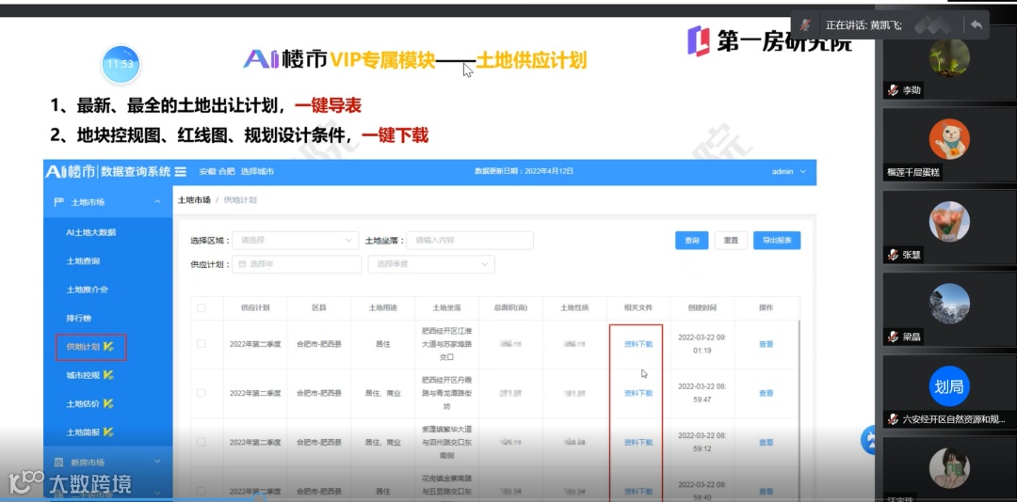Open 土地简报 in the sidebar
Viewport: 1017px width, 502px height.
click(x=83, y=432)
